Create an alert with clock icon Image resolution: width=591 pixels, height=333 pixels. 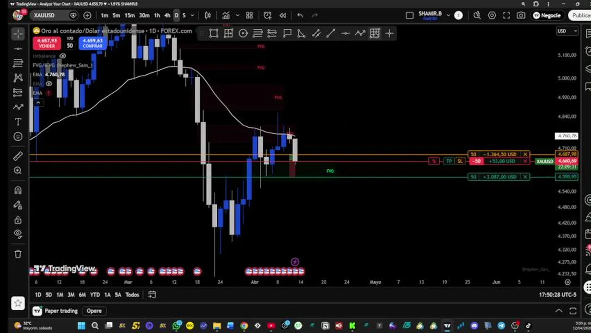(x=267, y=15)
